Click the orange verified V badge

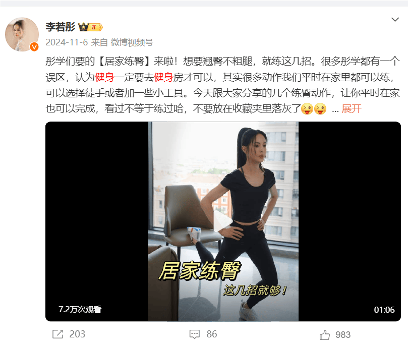coord(34,46)
